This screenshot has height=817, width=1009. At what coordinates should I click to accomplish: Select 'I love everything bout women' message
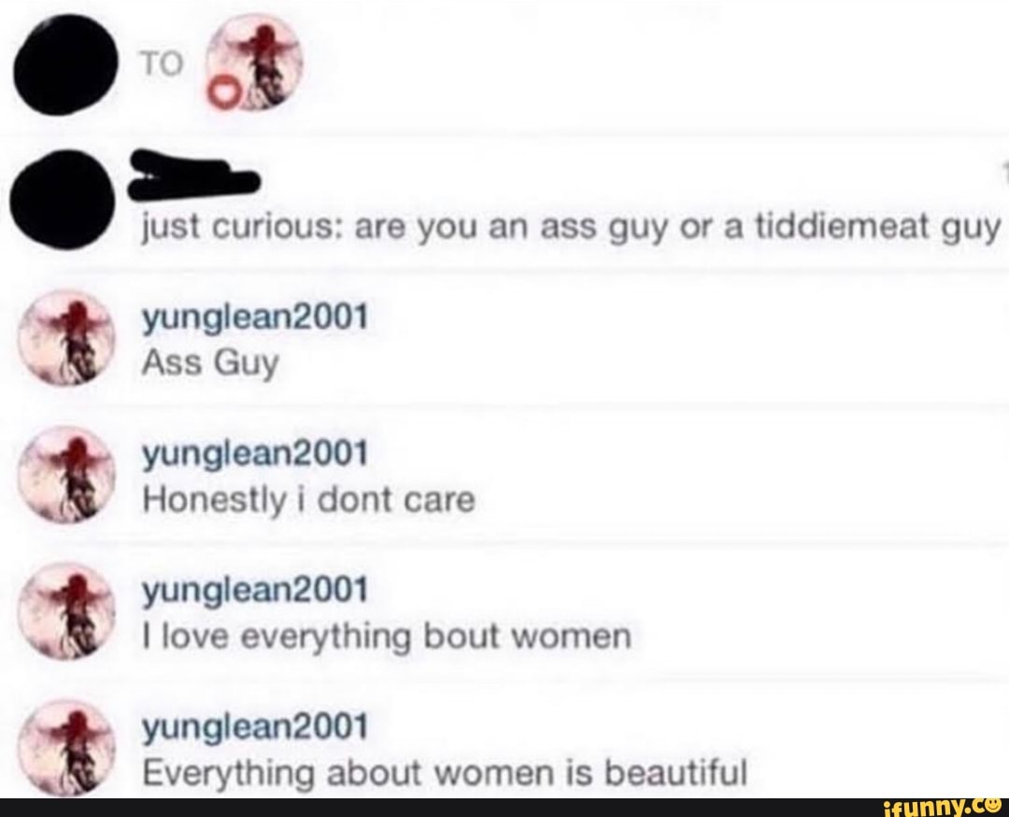point(387,637)
